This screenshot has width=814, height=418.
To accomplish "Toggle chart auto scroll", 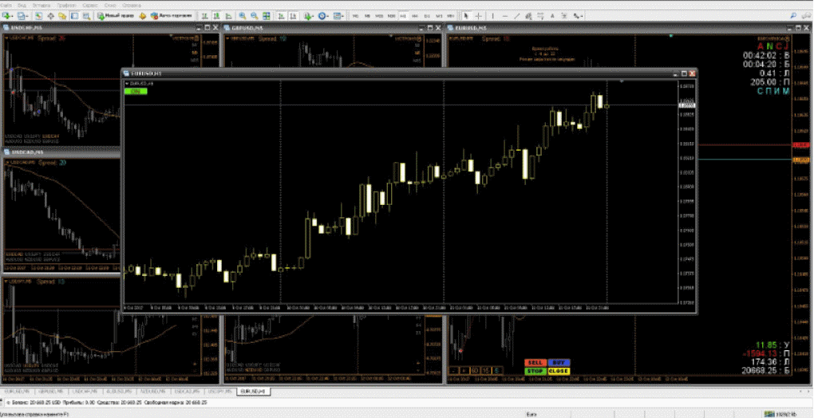I will 281,16.
